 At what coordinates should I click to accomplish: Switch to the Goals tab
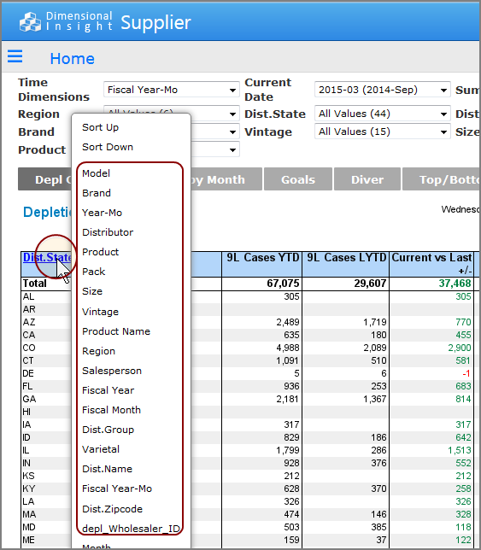coord(298,179)
